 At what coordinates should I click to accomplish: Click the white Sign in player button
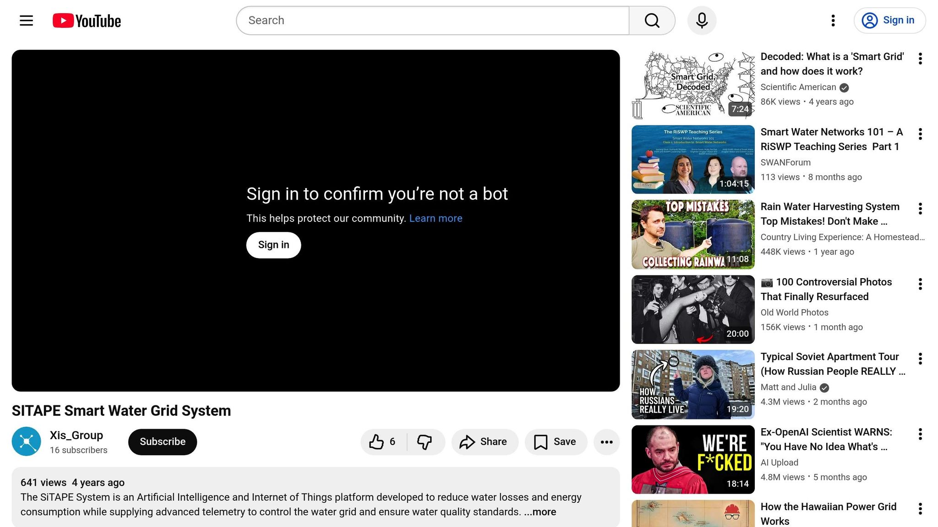[273, 245]
